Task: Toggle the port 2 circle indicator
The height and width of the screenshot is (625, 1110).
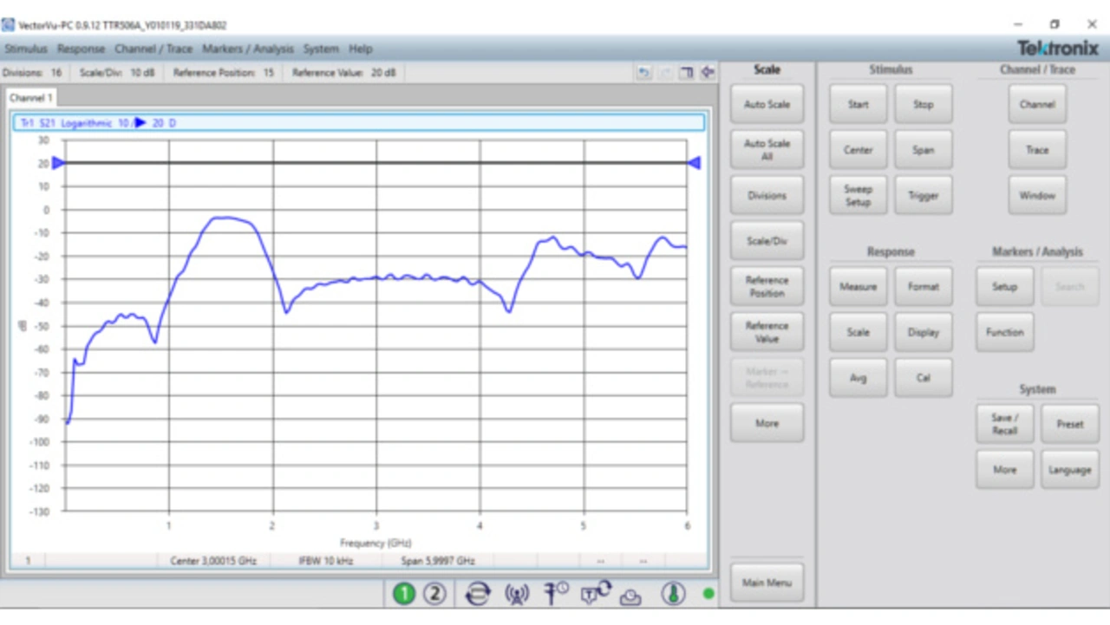Action: 434,594
